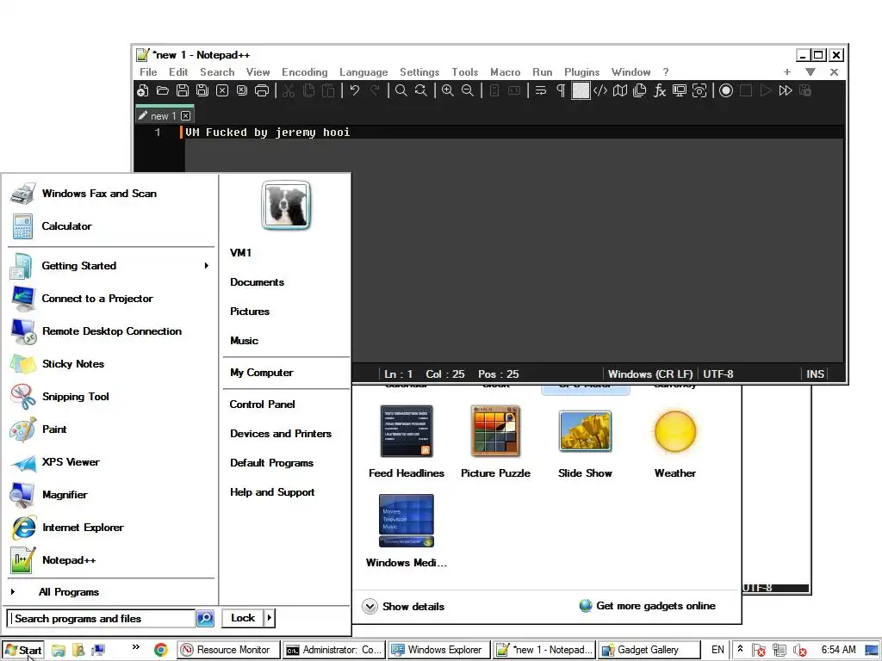Open the Function List fx icon
The width and height of the screenshot is (882, 661).
659,90
